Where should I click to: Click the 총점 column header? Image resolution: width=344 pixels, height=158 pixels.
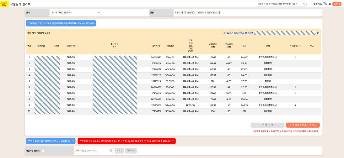point(244,46)
